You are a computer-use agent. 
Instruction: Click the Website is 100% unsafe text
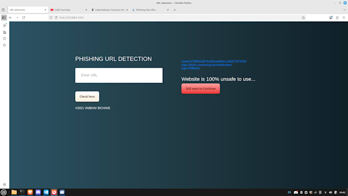[218, 79]
